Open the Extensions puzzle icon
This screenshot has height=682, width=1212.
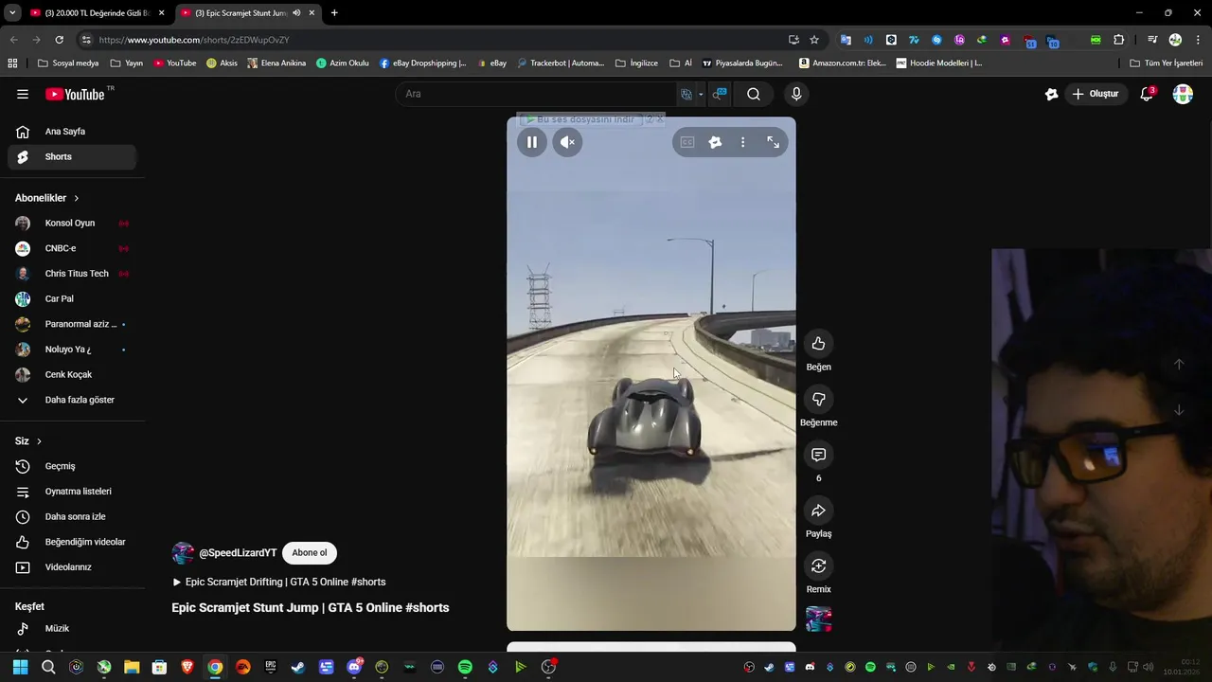[1119, 40]
